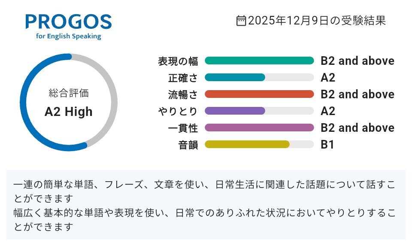Click the orange 流暢さ progress bar
Screen dimensions: 412x246
tap(259, 94)
